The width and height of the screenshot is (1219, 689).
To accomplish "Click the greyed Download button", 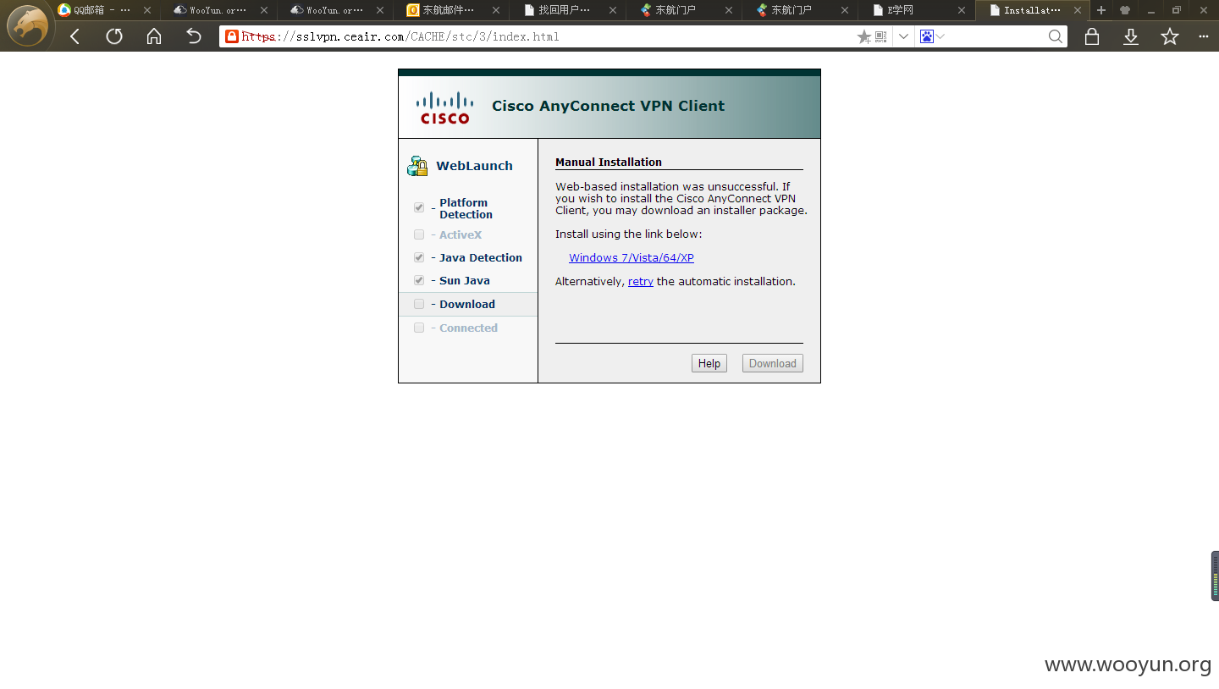I will click(x=773, y=363).
